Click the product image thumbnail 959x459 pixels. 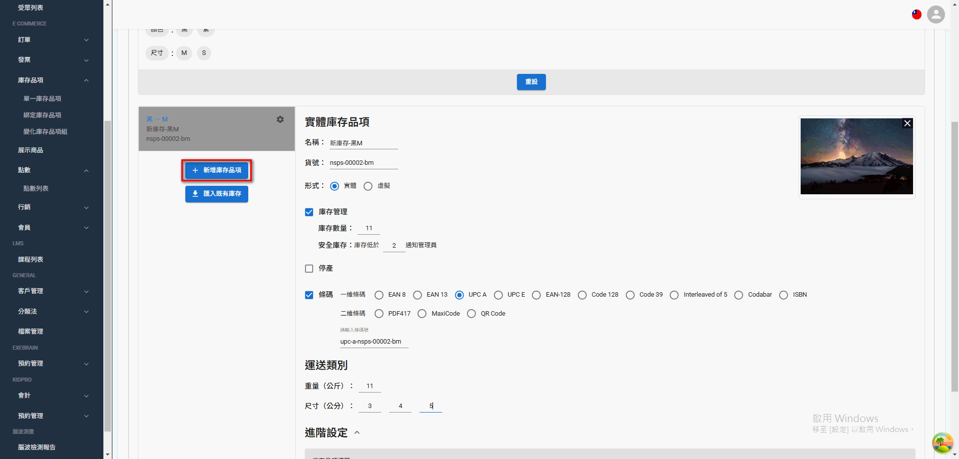pyautogui.click(x=857, y=156)
